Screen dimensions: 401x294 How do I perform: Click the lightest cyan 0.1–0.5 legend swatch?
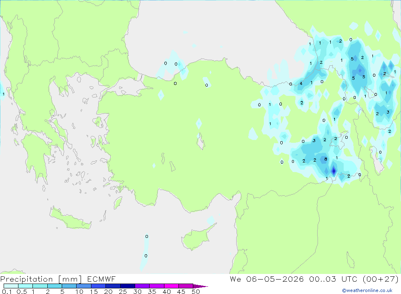[11, 286]
